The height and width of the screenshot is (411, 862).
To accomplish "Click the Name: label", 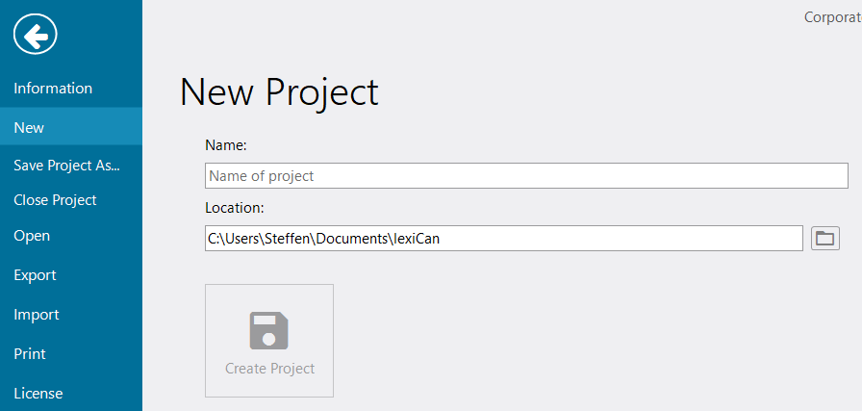I will coord(226,145).
